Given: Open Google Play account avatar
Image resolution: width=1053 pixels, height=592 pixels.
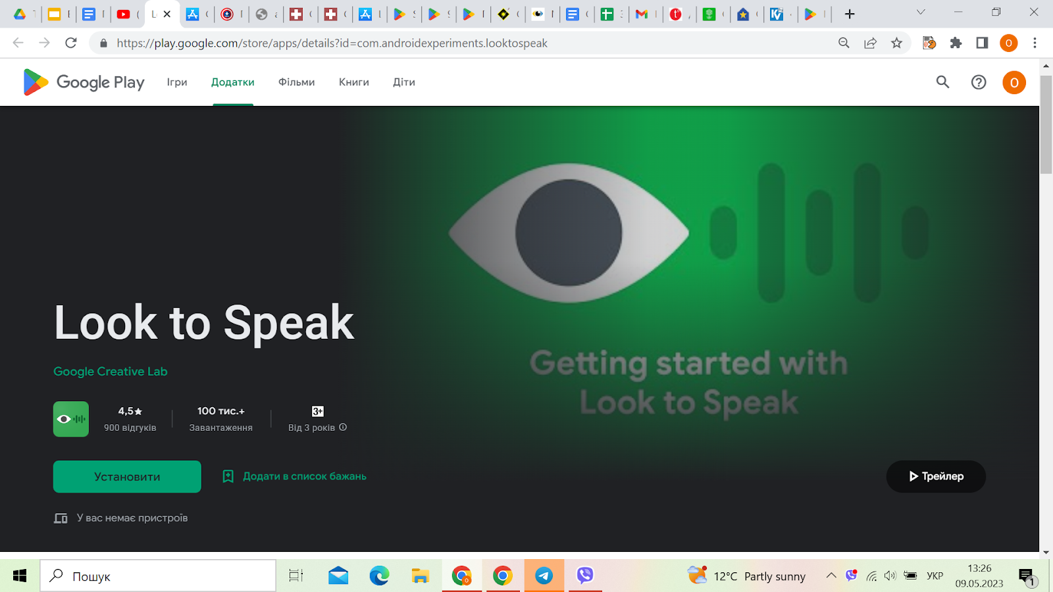Looking at the screenshot, I should pos(1014,82).
